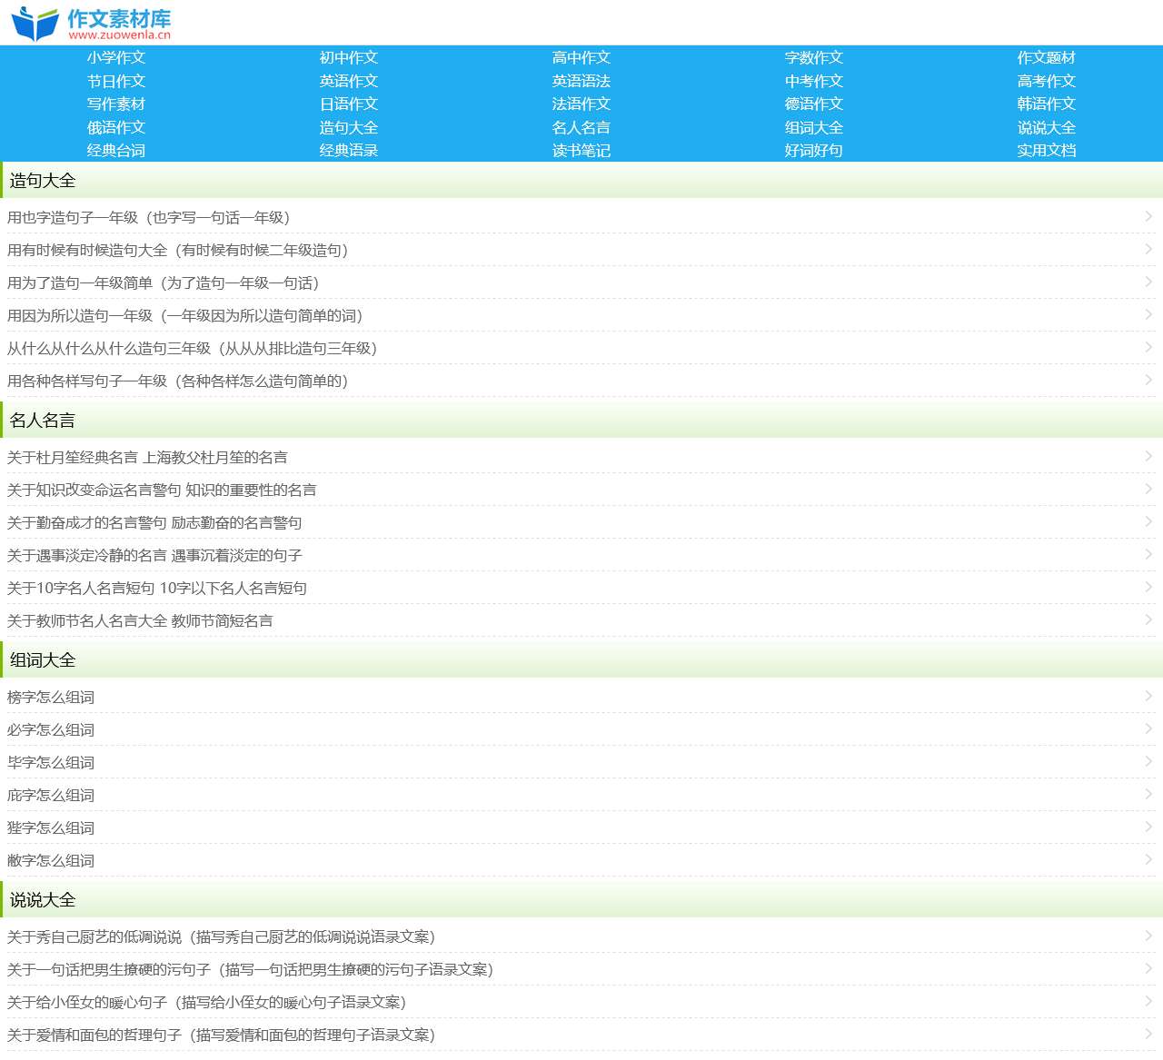Screen dimensions: 1163x1060
Task: Open the 毕字怎么组词 link
Action: (51, 763)
